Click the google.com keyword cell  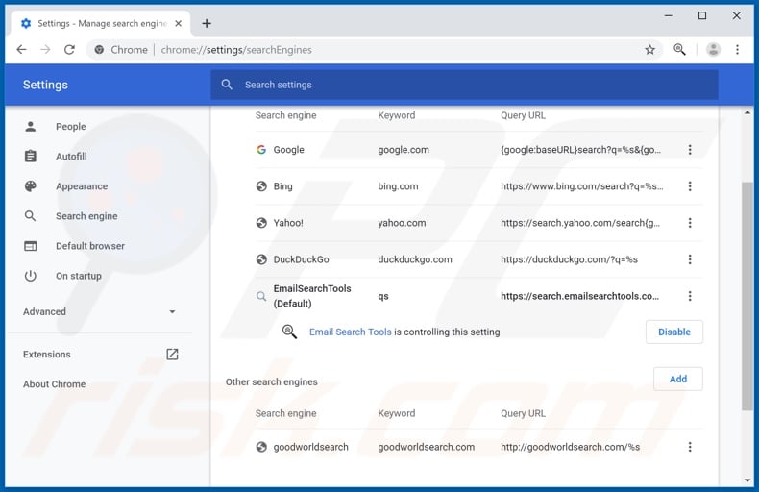tap(404, 150)
